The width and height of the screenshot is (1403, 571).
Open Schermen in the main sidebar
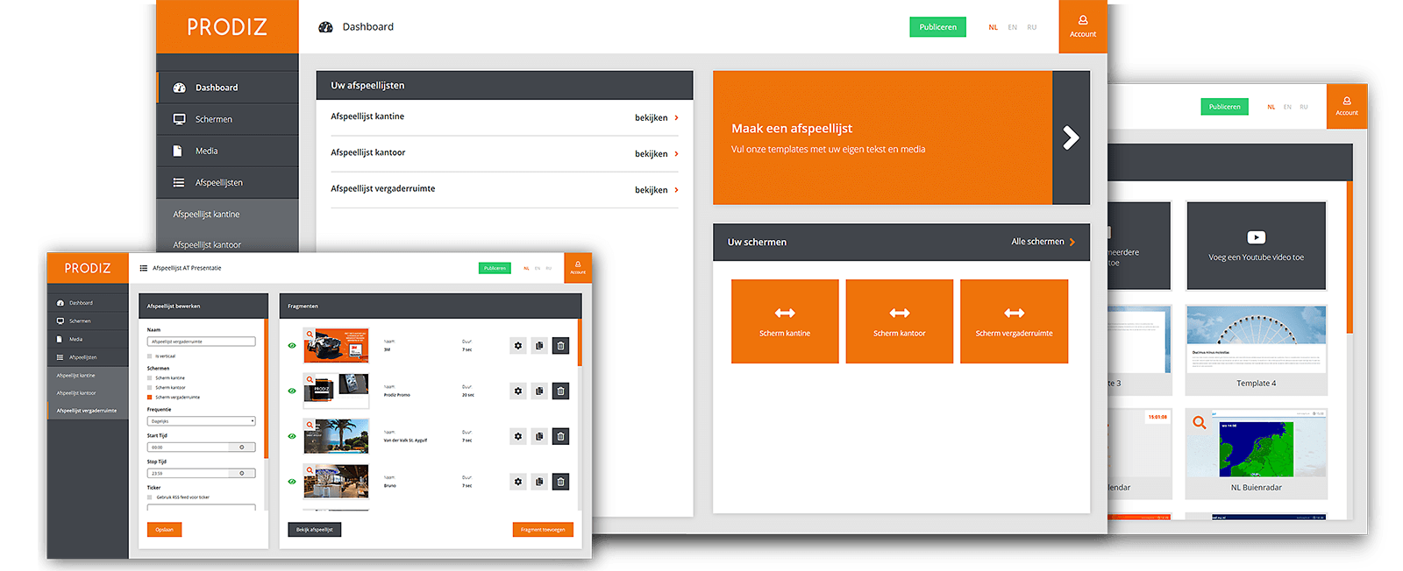(x=213, y=119)
